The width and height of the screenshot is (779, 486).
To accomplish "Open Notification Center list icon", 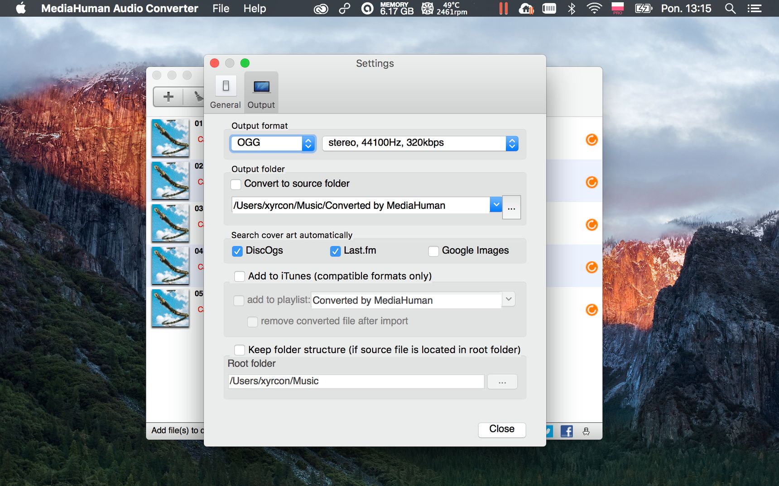I will 754,8.
